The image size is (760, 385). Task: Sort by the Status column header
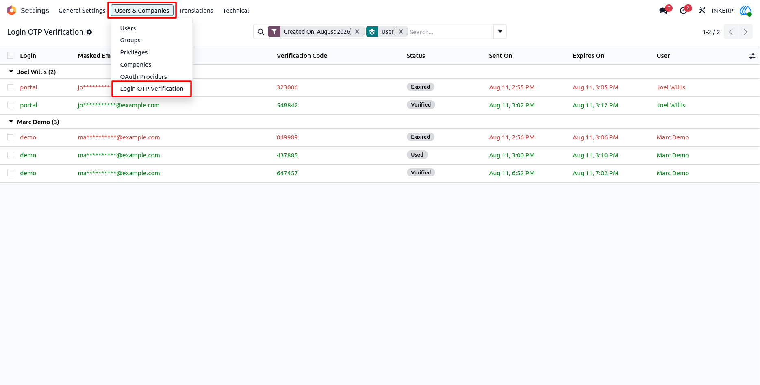coord(416,56)
